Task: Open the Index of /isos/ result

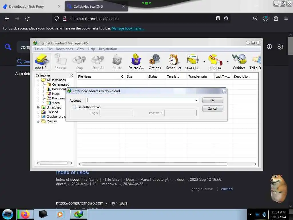Action: 73,172
